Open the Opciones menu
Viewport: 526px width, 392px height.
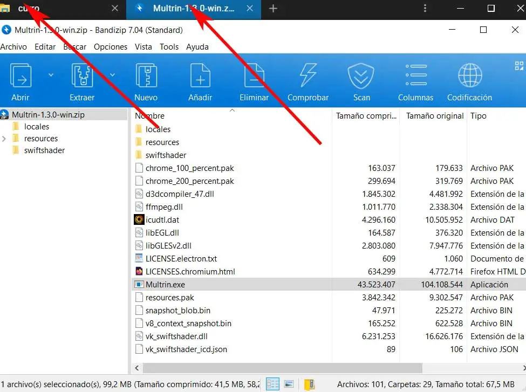click(x=111, y=46)
